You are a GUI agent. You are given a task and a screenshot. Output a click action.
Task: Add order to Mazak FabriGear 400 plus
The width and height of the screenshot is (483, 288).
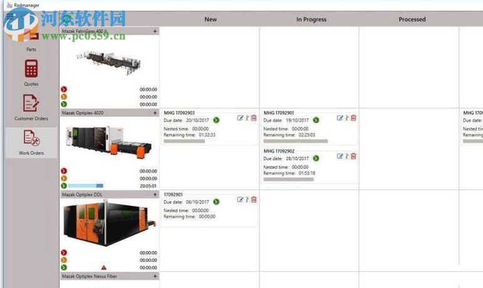click(155, 31)
